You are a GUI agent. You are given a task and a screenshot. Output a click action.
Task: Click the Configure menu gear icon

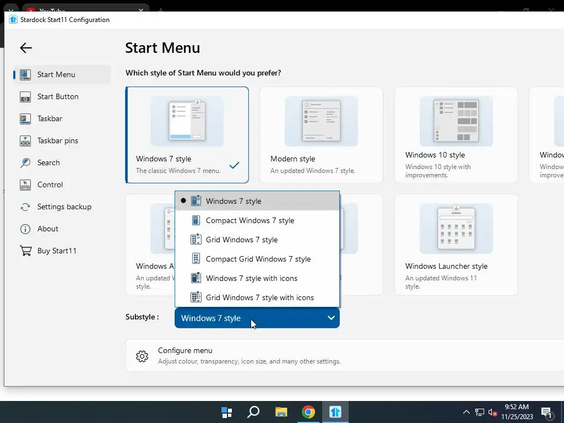(x=142, y=356)
